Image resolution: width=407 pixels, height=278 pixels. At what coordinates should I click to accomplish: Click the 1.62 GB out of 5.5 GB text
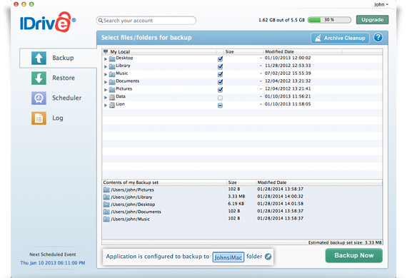pos(281,20)
